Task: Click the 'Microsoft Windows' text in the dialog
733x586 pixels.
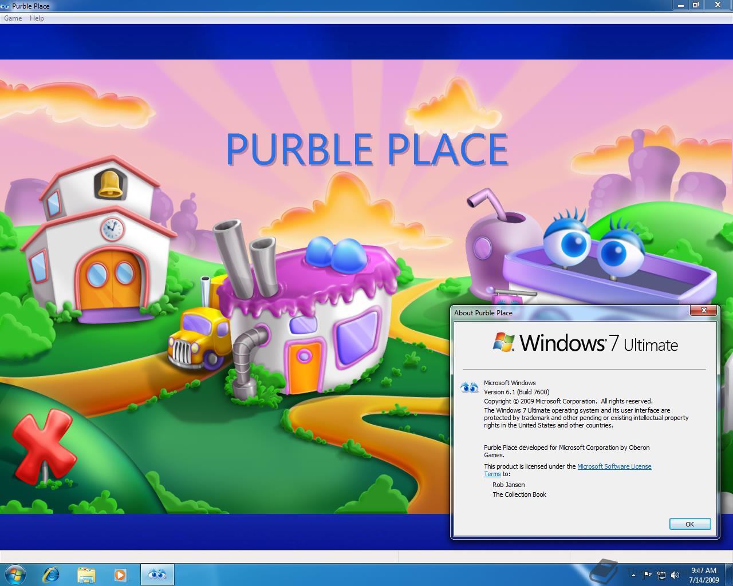Action: 510,383
